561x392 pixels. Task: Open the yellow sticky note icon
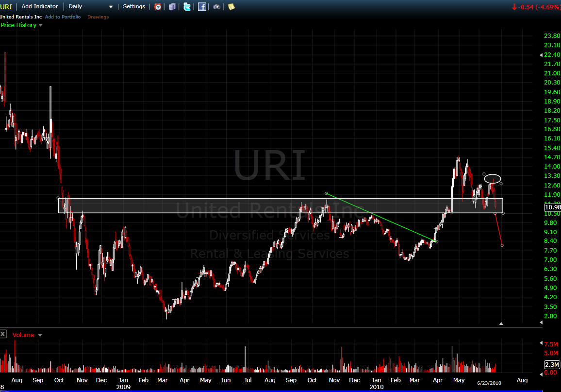coord(231,6)
